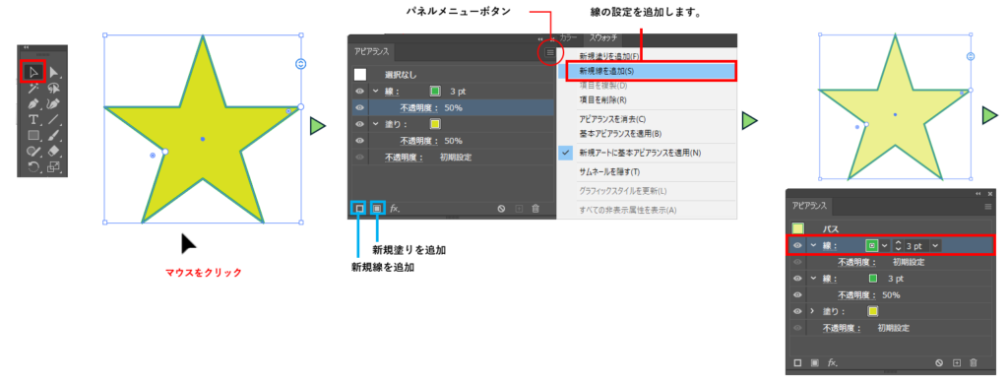
Task: Open the アピアランス panel menu button
Action: (549, 53)
